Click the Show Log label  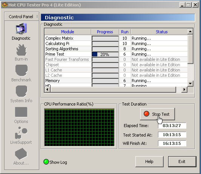click(x=58, y=162)
